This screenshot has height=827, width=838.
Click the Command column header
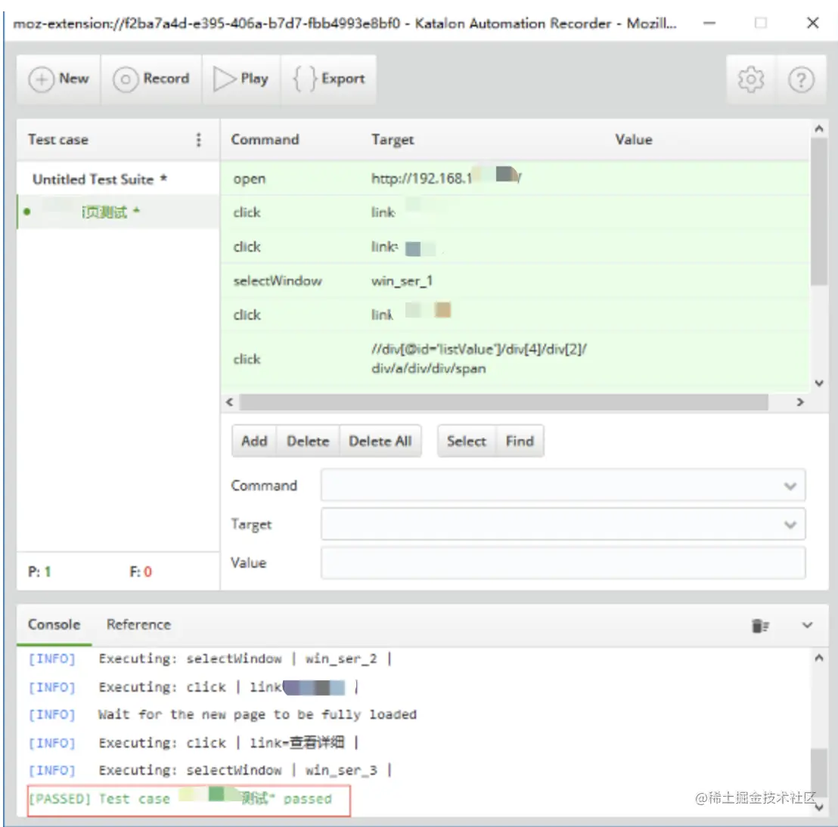point(265,140)
